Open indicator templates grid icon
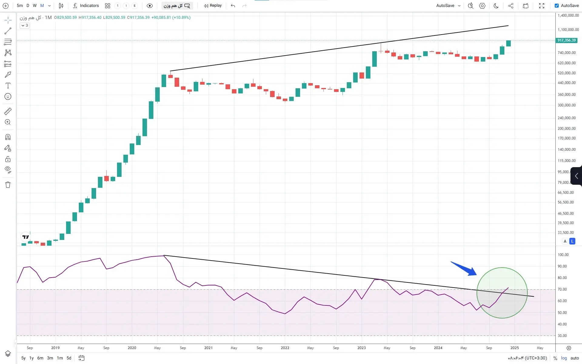 pyautogui.click(x=107, y=6)
